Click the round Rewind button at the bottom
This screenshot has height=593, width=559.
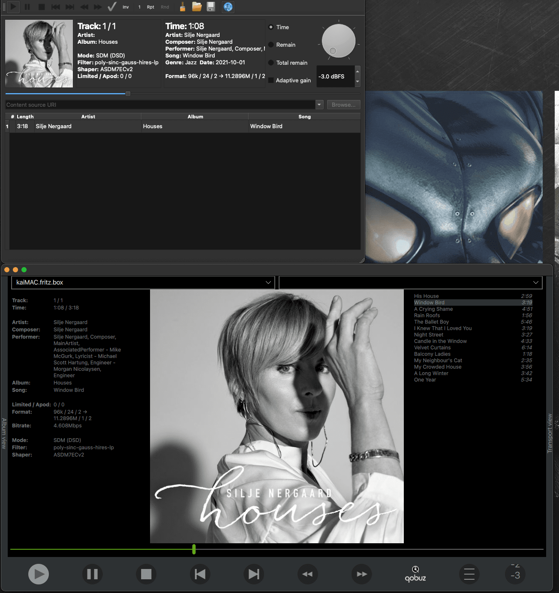point(307,574)
